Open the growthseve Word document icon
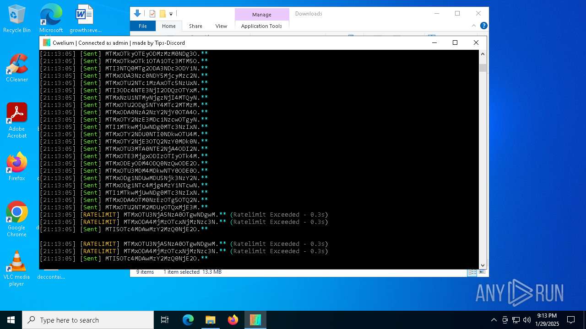Viewport: 586px width, 329px height. point(86,19)
